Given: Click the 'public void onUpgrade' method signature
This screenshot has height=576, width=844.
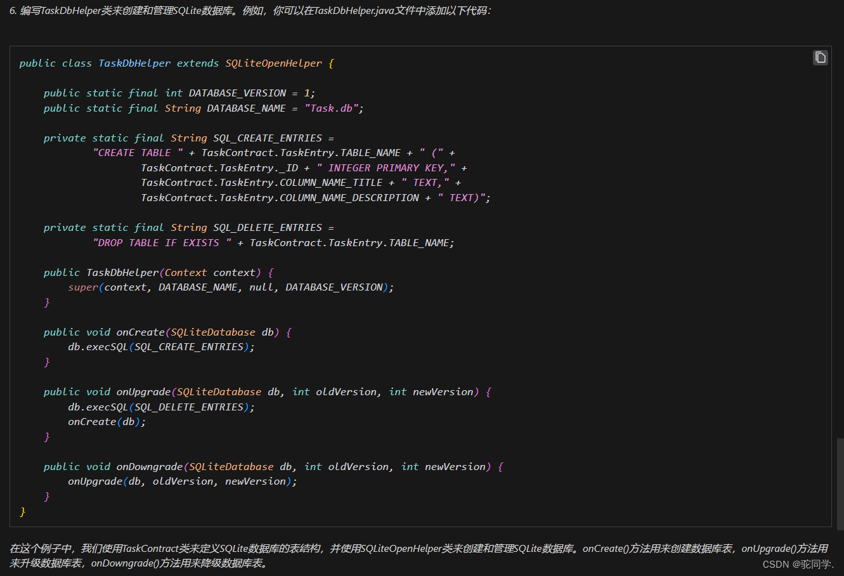Looking at the screenshot, I should coord(268,392).
